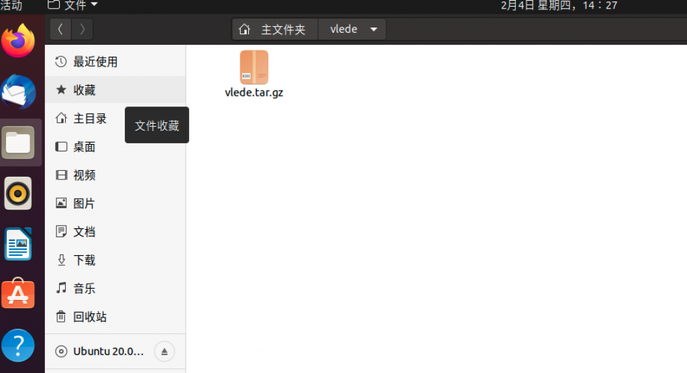
Task: Click 主文件夹 in the path bar
Action: click(283, 29)
